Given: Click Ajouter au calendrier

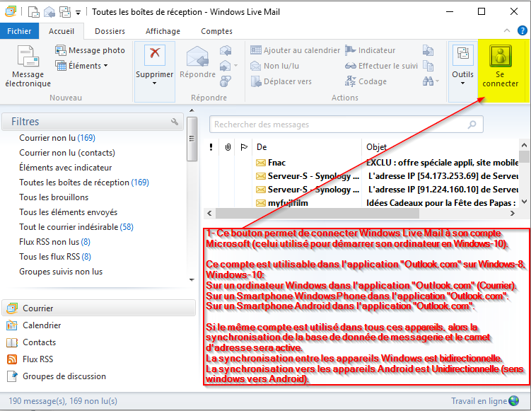Looking at the screenshot, I should [x=295, y=50].
